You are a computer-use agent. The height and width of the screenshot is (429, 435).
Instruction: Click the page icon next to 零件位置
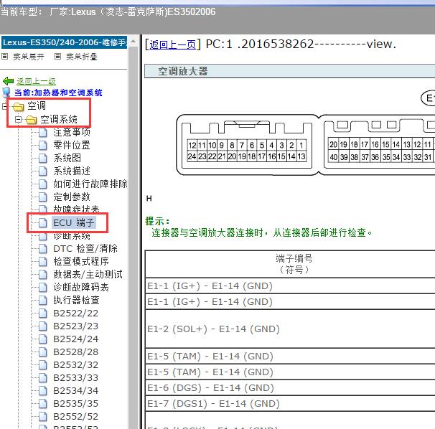pos(43,145)
